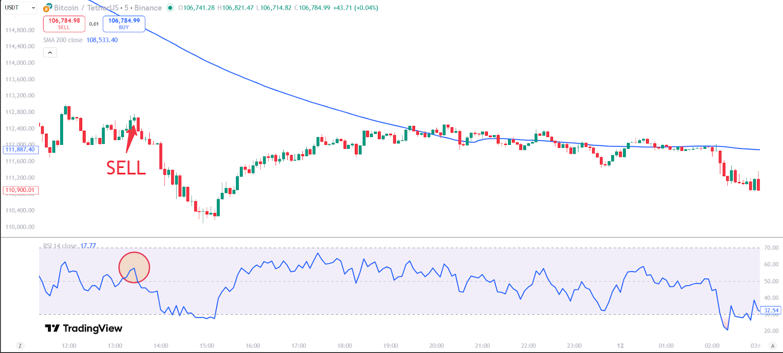Image resolution: width=783 pixels, height=353 pixels.
Task: Click the red 110,900.01 price label
Action: pyautogui.click(x=21, y=190)
